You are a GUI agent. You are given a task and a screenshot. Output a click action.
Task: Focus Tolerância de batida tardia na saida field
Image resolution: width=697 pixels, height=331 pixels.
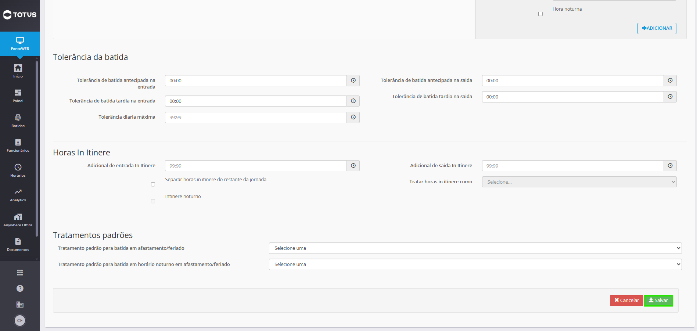(573, 97)
